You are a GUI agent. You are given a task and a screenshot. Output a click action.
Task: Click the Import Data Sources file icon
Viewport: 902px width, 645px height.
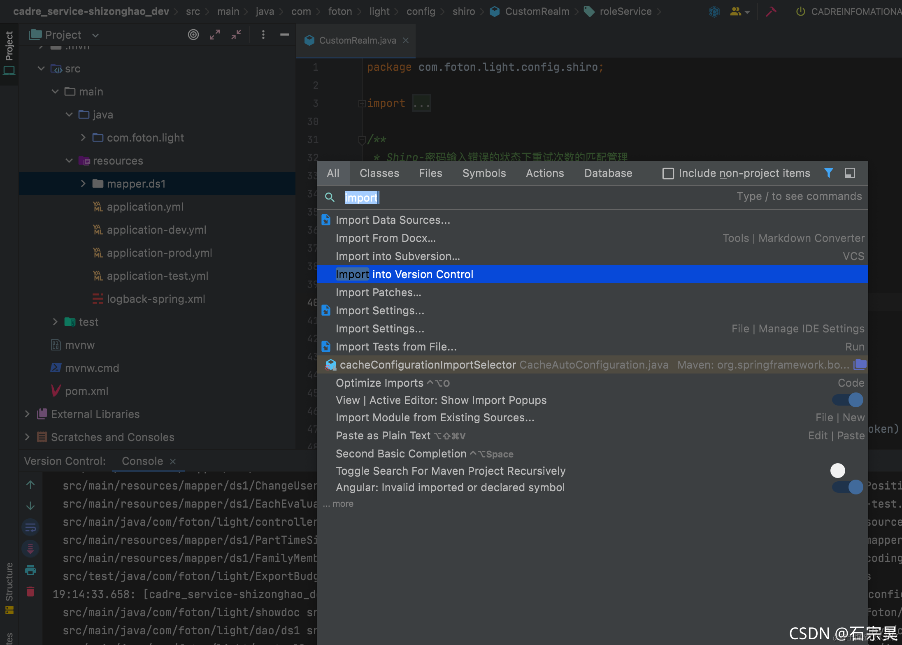coord(326,220)
